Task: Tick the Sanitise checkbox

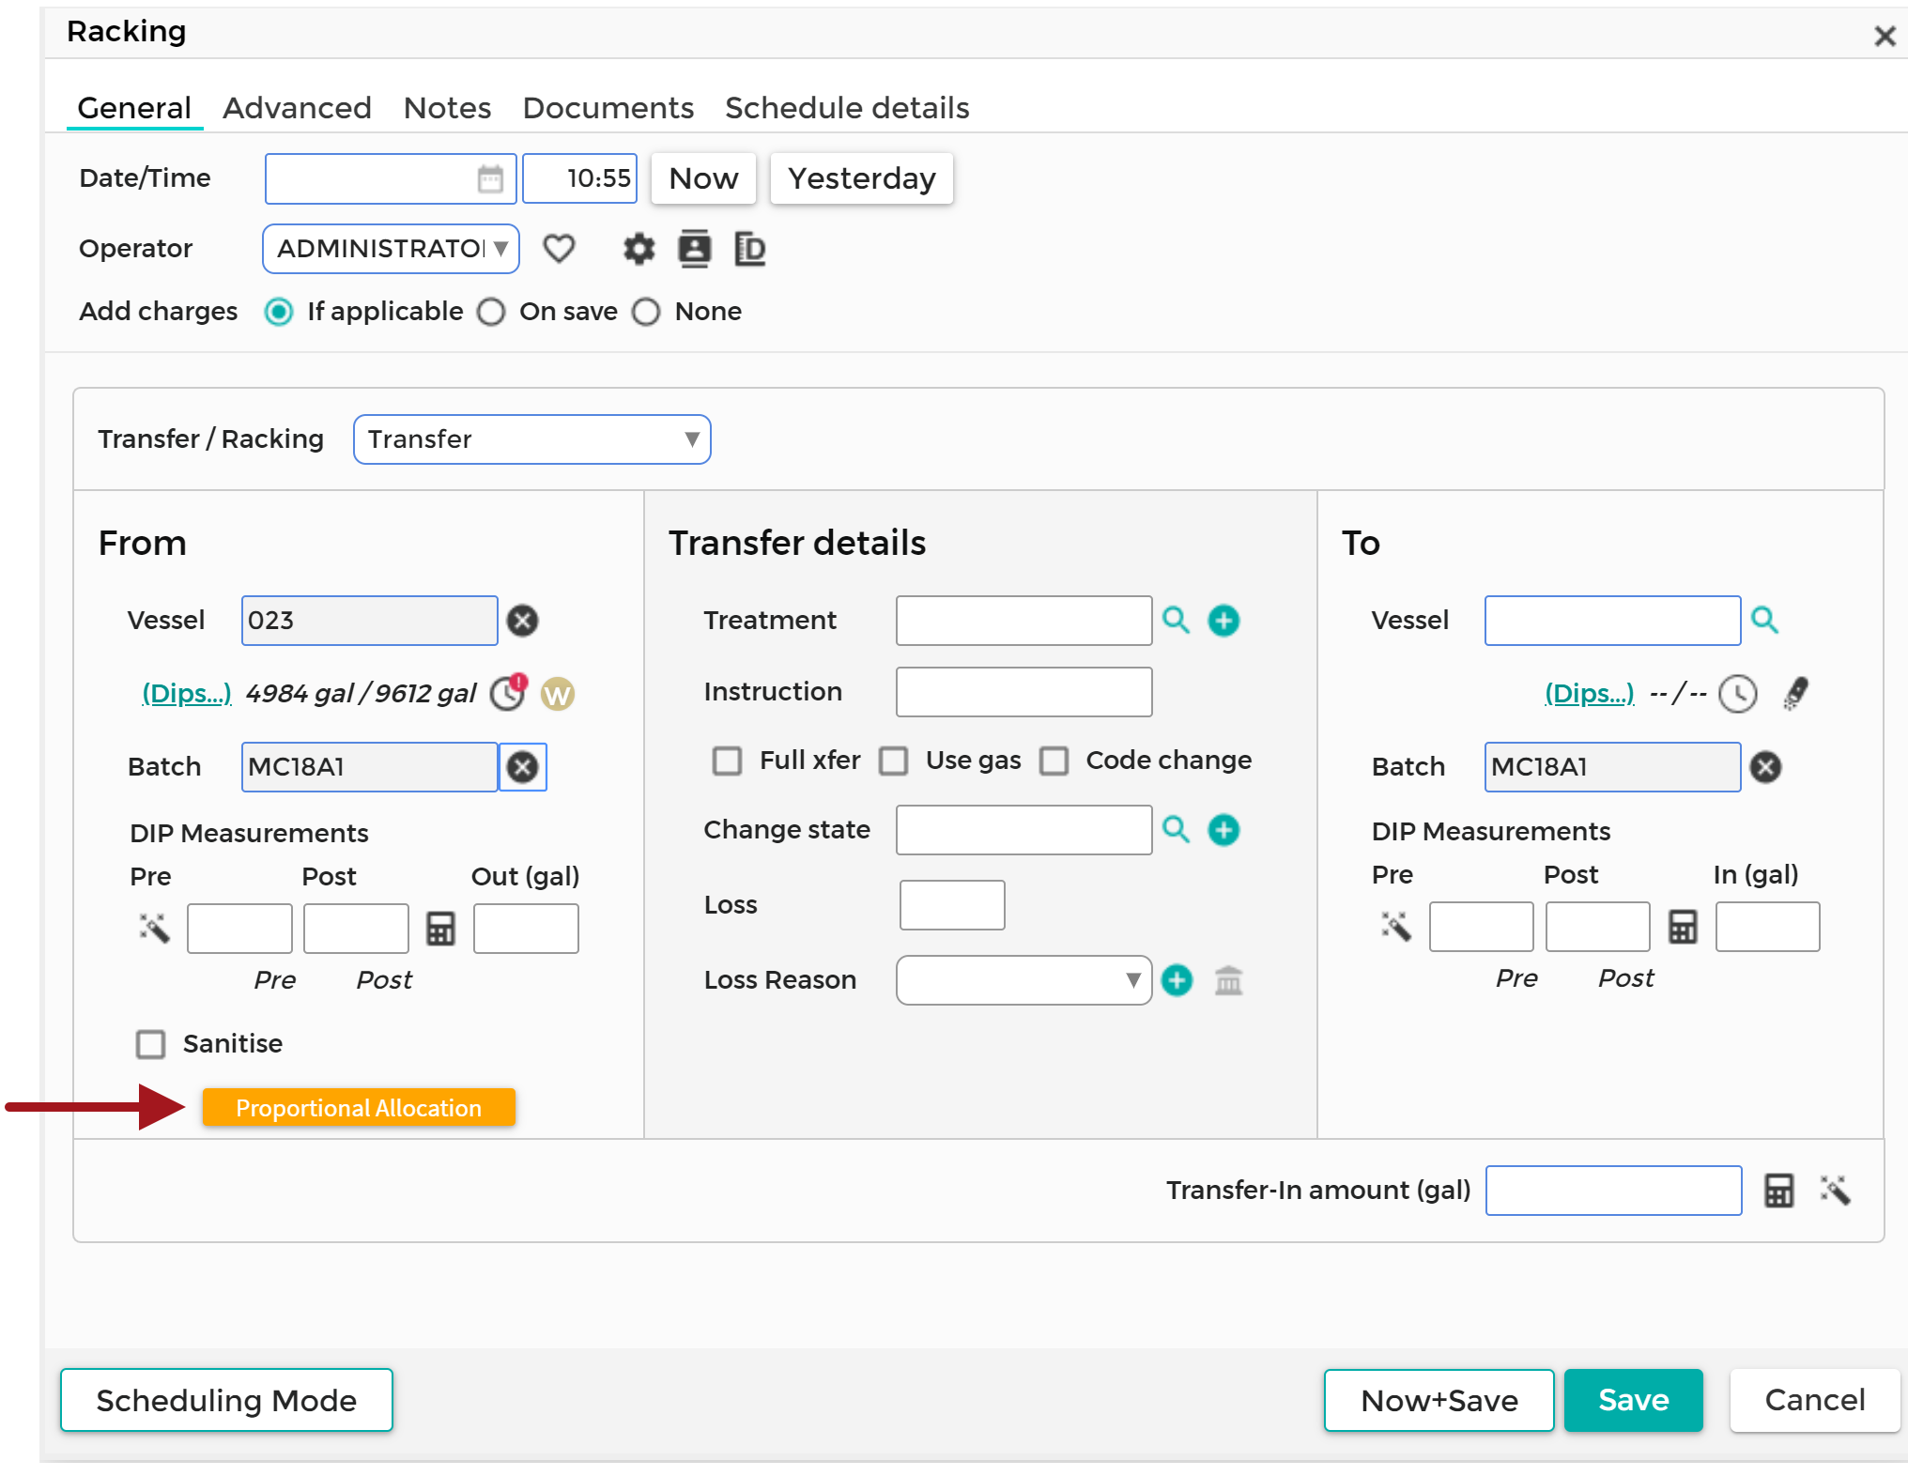Action: (150, 1044)
